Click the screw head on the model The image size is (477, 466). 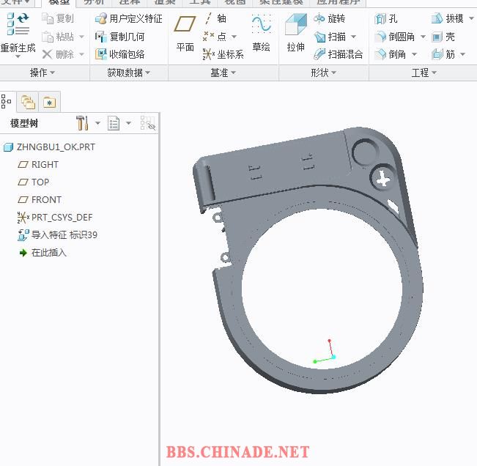click(x=382, y=179)
